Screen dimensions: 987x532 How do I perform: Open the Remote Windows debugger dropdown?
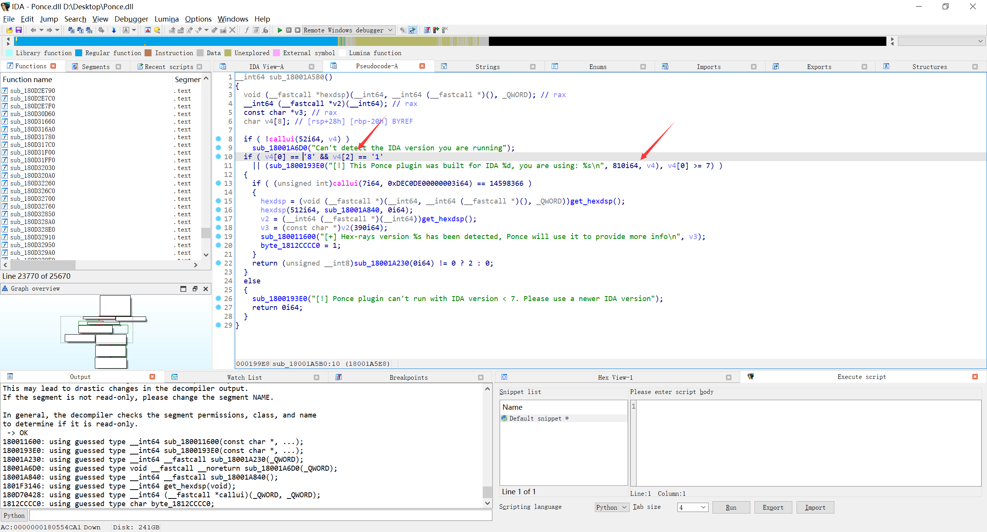tap(391, 30)
